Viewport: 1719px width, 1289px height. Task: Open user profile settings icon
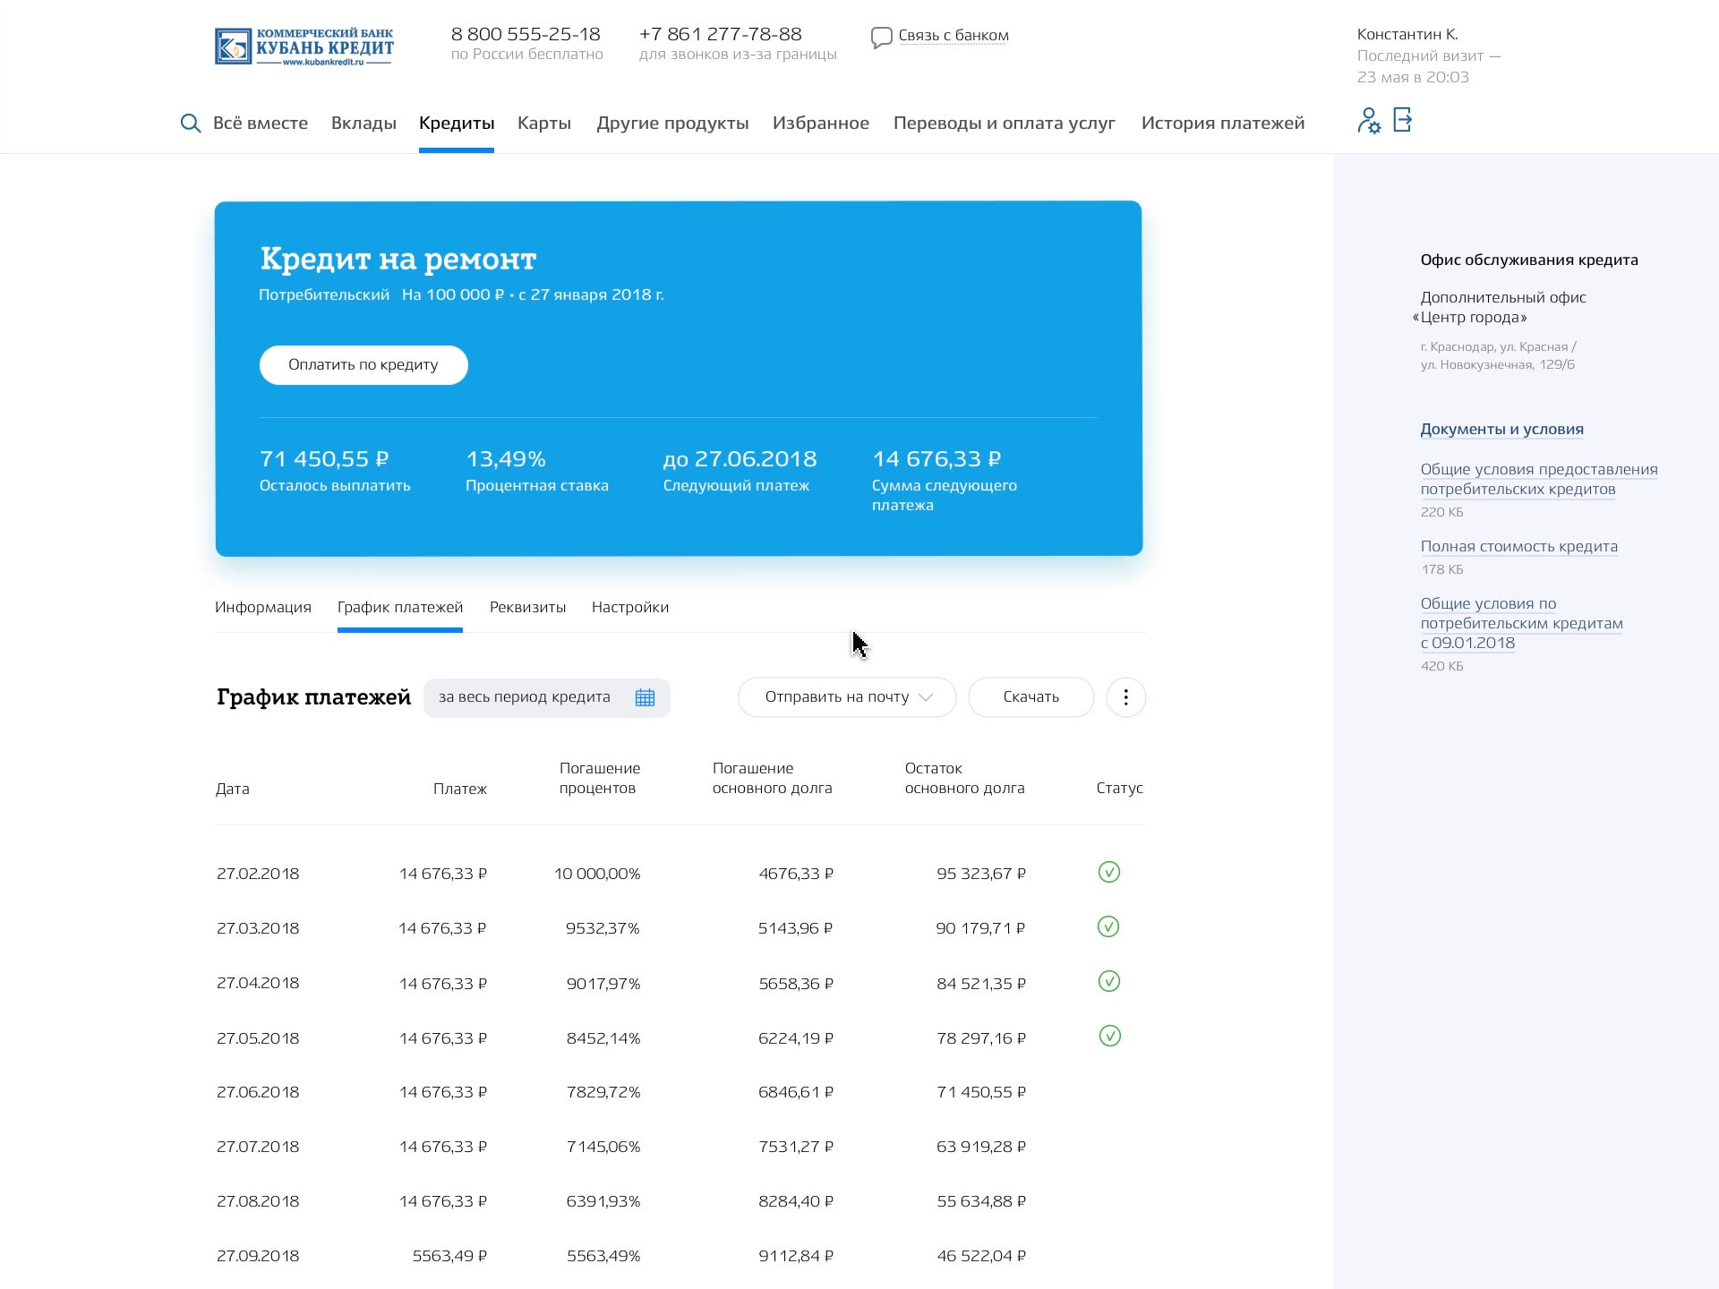click(x=1369, y=121)
